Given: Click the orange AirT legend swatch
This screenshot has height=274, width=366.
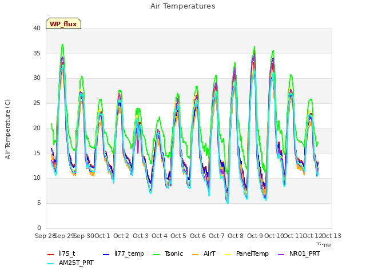Looking at the screenshot, I should [x=196, y=254].
